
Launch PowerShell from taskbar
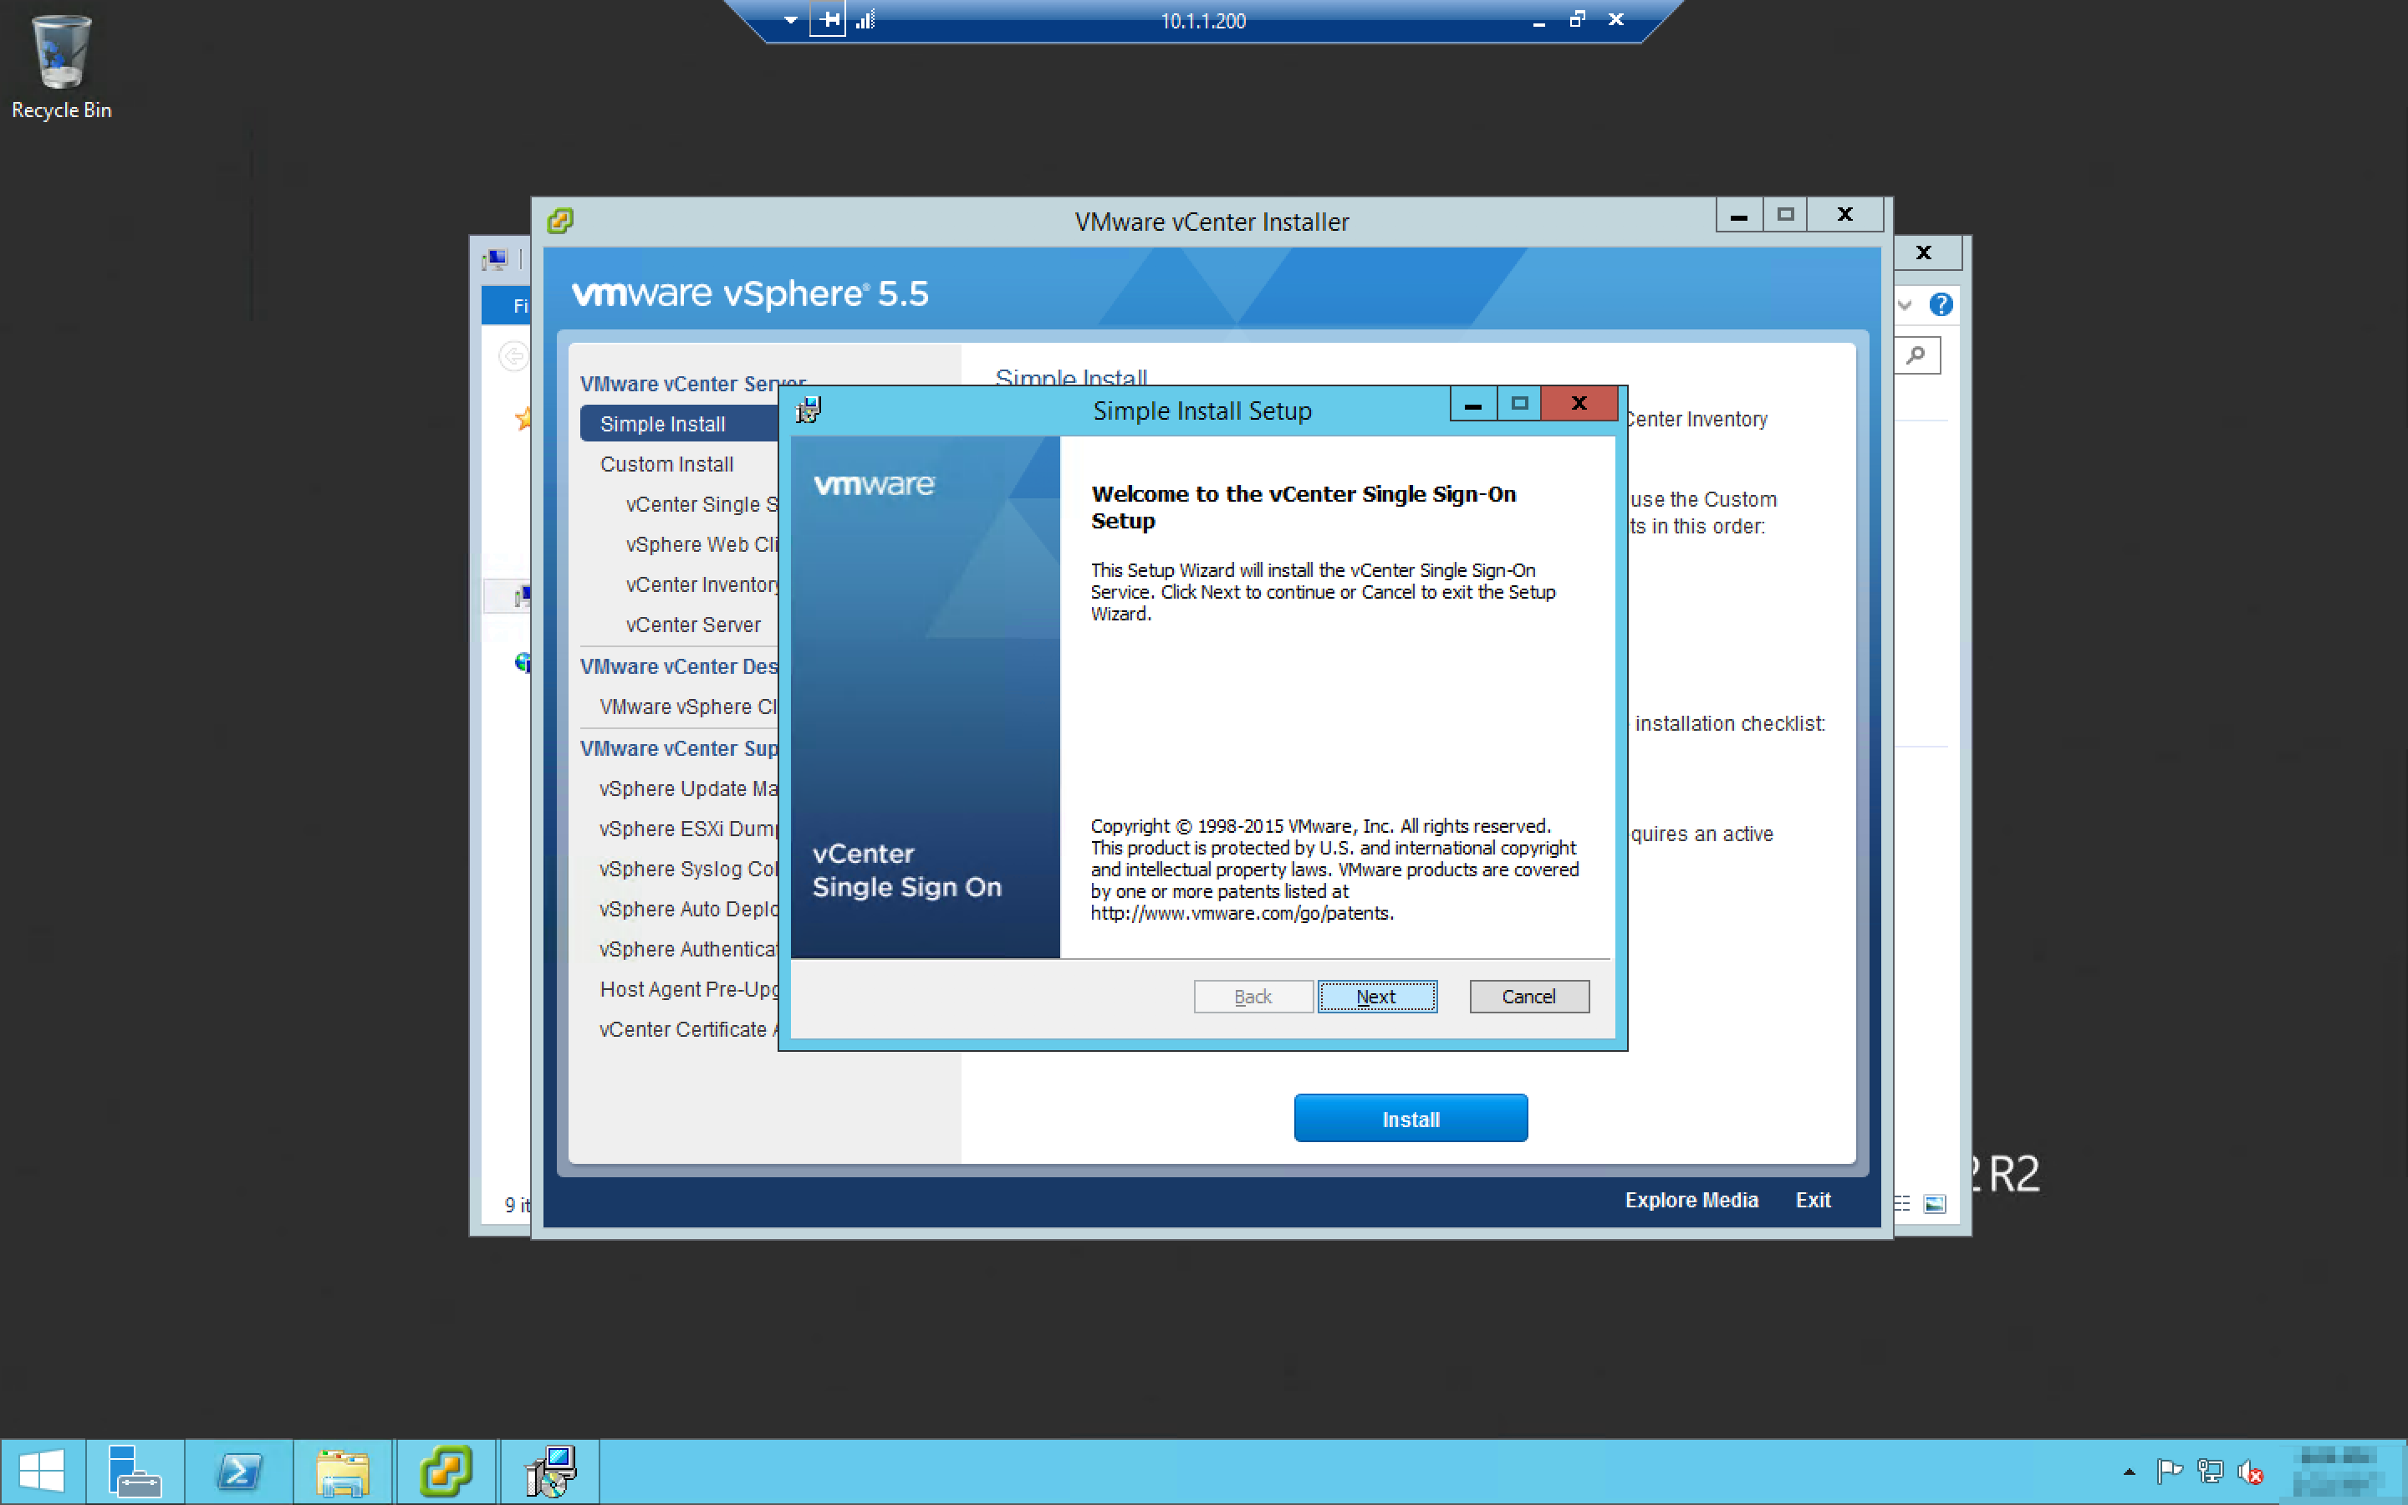click(x=239, y=1472)
